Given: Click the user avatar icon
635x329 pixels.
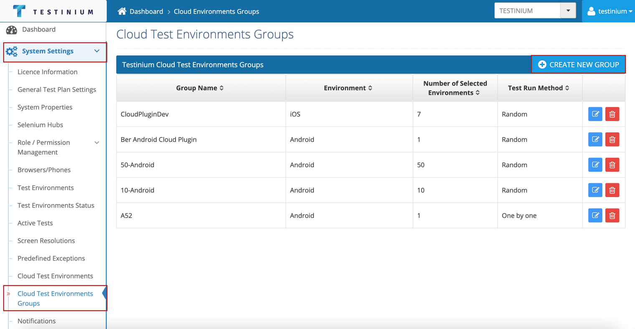Looking at the screenshot, I should coord(591,11).
